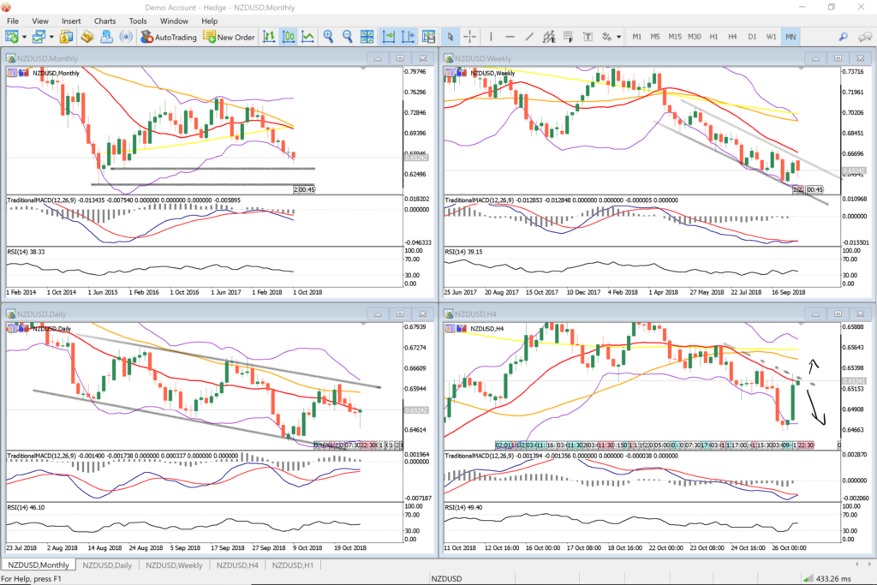This screenshot has height=585, width=877.
Task: Switch to the NZDUSD,H1 chart tab
Action: click(293, 565)
